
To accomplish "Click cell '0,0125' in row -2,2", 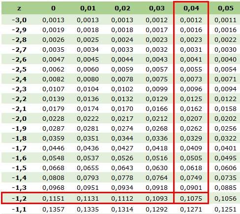I will [191, 99].
